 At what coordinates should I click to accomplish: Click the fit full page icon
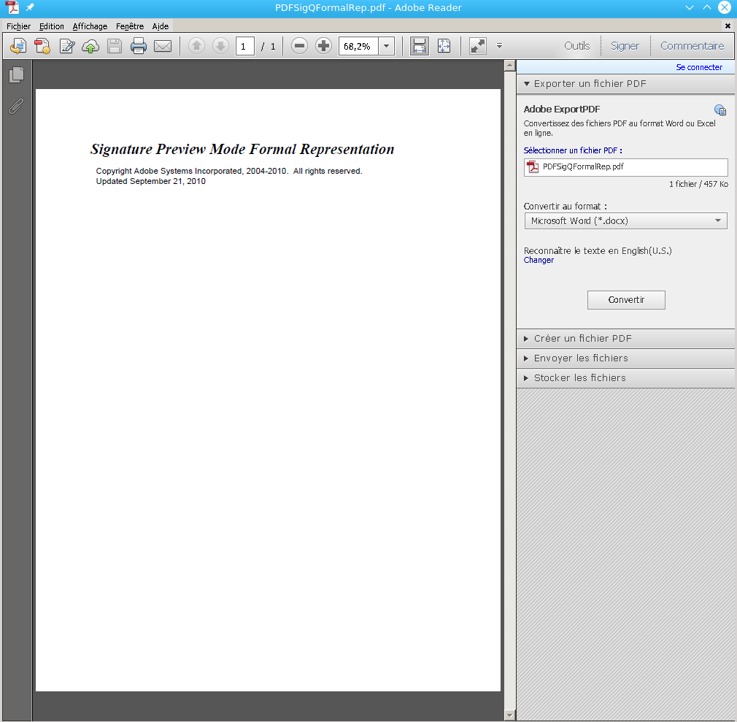444,45
